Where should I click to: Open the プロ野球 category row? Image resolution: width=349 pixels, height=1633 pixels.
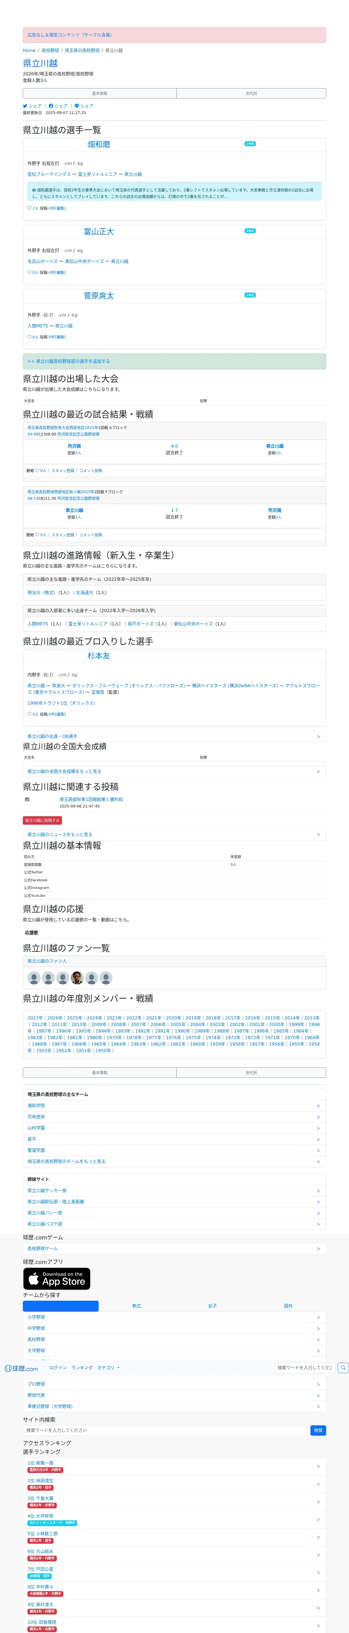click(174, 1384)
